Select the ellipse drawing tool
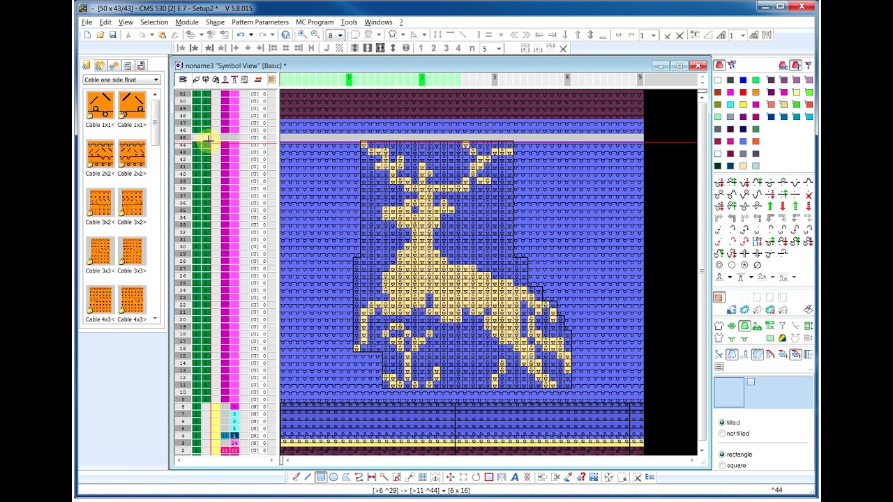Viewport: 893px width, 502px height. click(333, 477)
